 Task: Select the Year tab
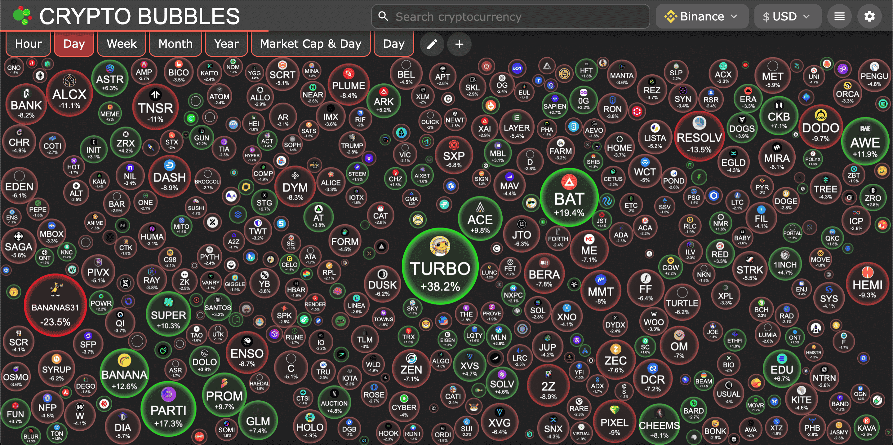226,44
